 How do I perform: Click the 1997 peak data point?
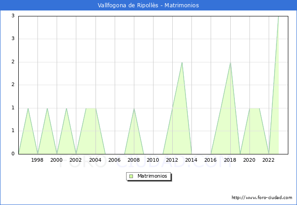point(28,108)
